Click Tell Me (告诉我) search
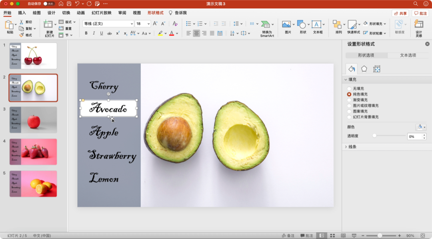 [x=178, y=13]
